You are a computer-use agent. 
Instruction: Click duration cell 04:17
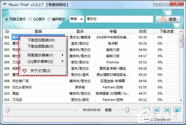coord(142,56)
